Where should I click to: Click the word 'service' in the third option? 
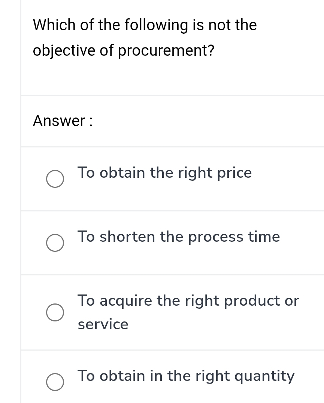(103, 324)
